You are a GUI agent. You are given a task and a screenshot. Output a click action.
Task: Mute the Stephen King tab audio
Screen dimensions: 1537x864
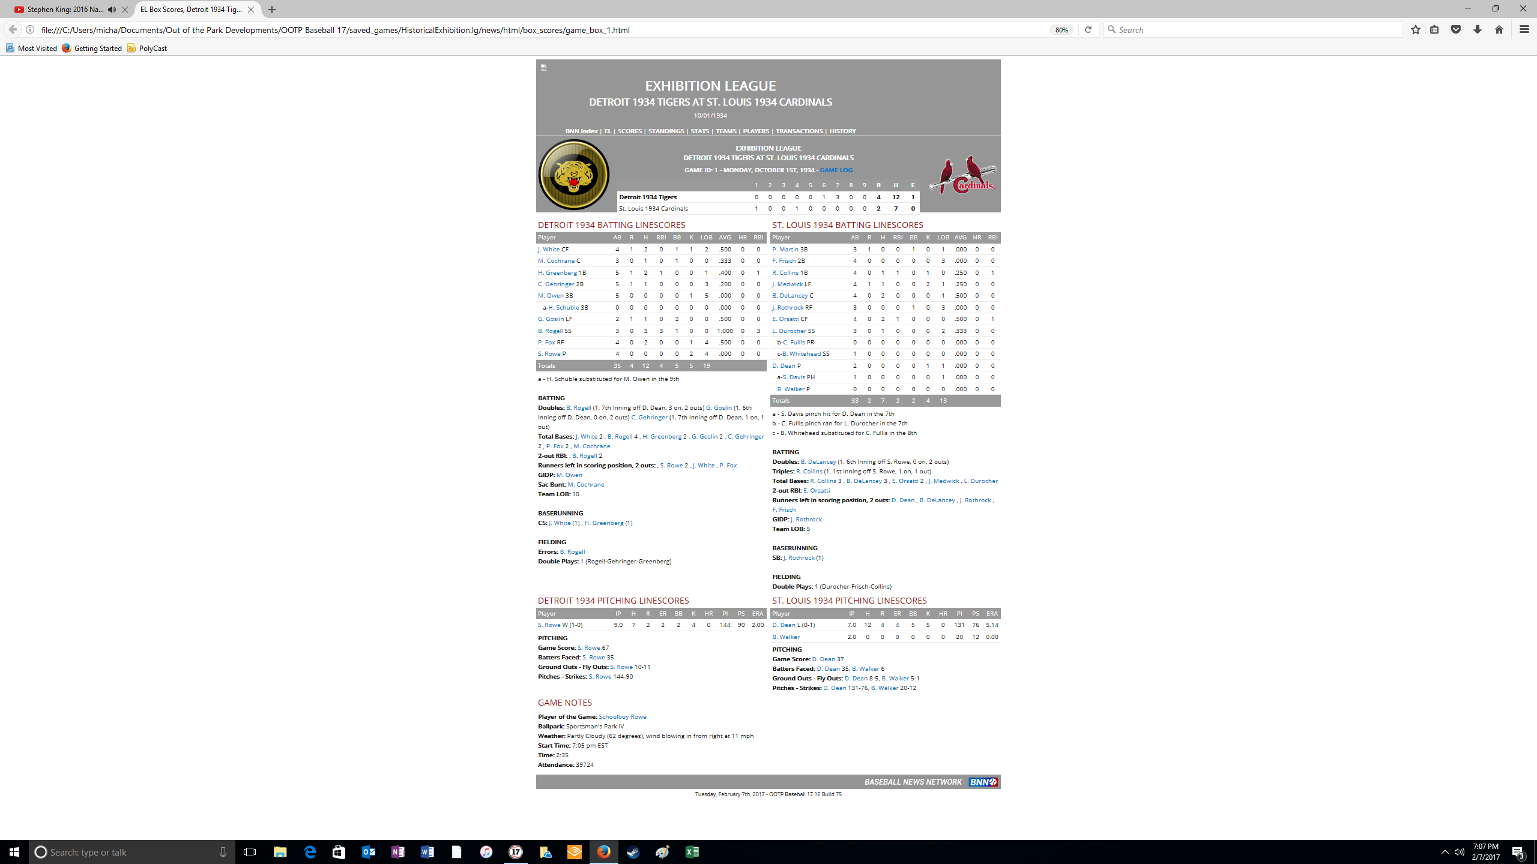(112, 10)
